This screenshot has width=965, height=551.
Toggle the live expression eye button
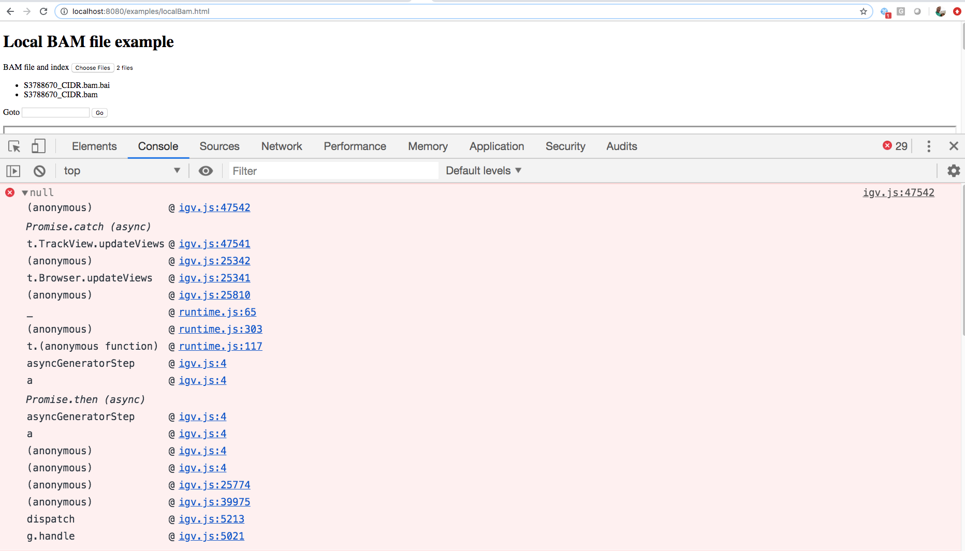click(x=206, y=171)
